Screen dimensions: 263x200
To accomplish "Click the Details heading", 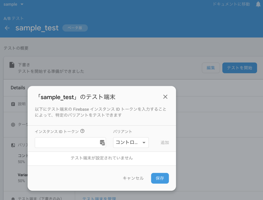I will 18,88.
